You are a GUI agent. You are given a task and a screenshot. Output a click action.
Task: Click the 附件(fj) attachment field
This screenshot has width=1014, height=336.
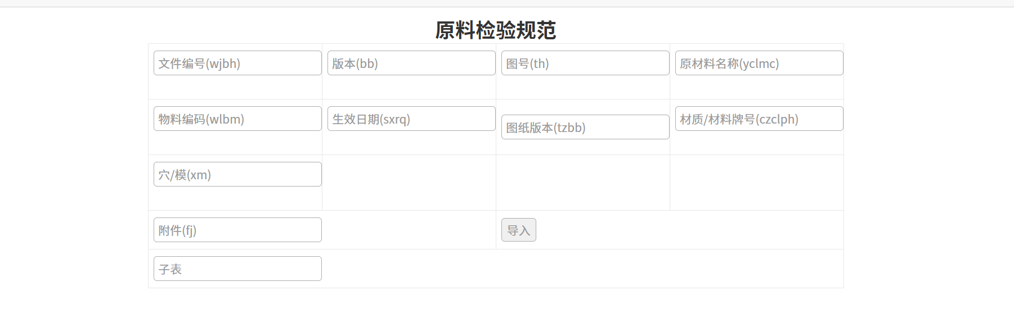tap(237, 230)
